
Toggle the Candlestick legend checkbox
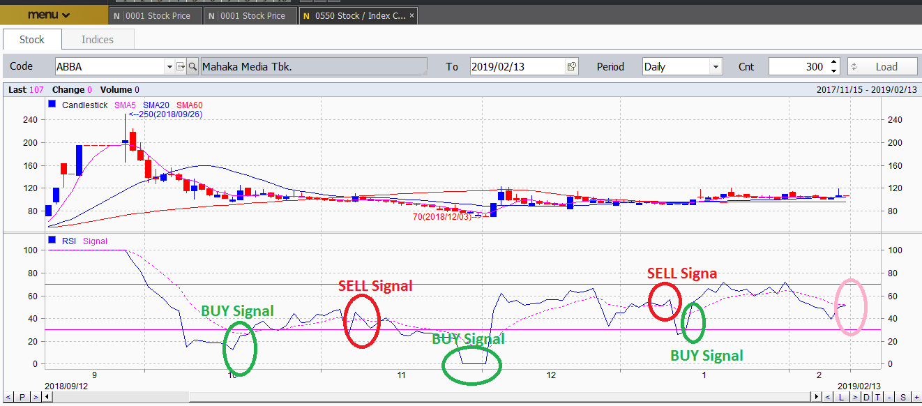click(50, 104)
